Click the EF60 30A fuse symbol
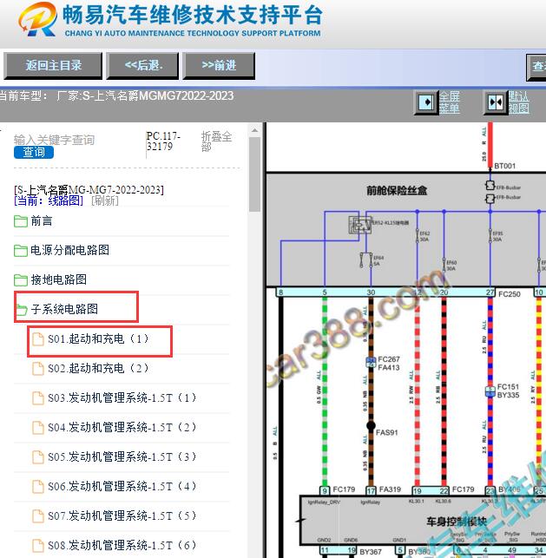This screenshot has width=546, height=558. [x=444, y=266]
